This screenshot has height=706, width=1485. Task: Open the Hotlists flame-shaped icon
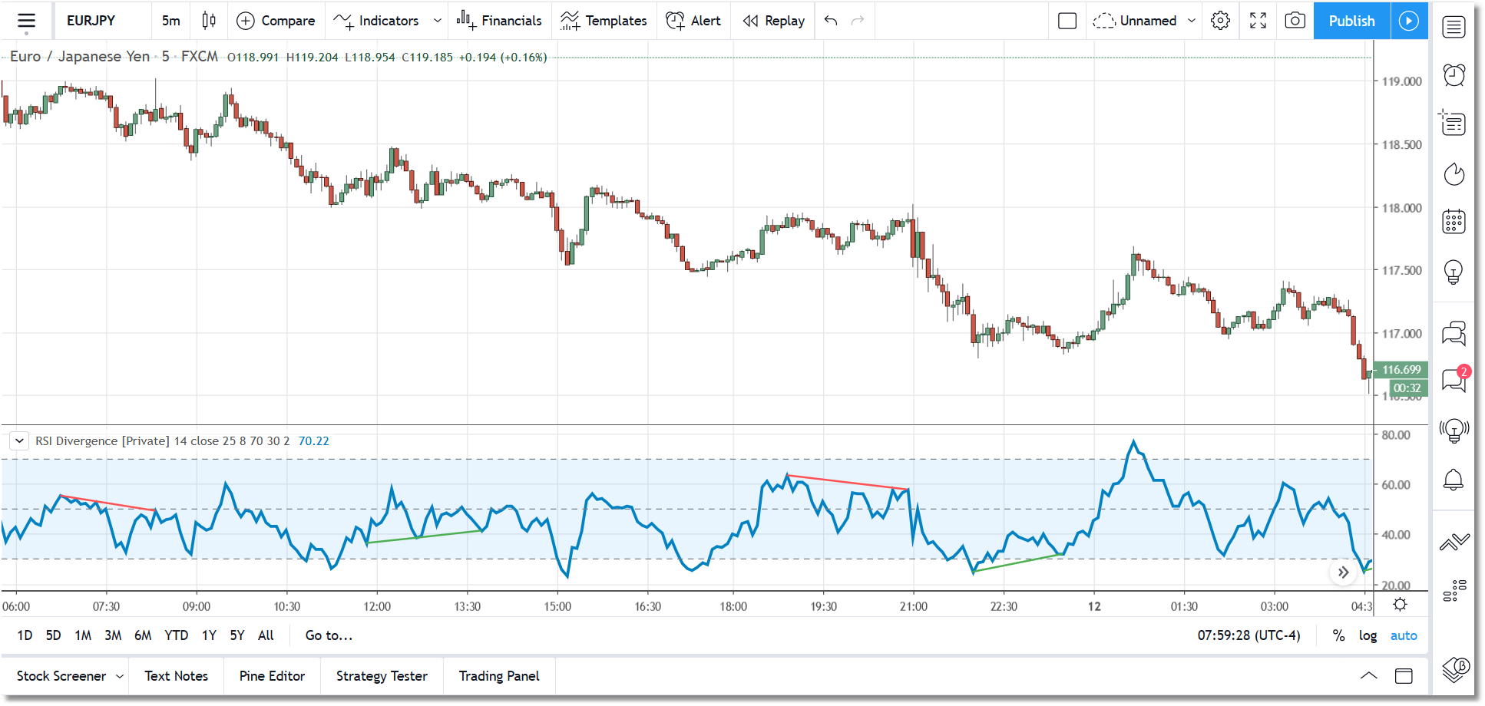(1454, 174)
